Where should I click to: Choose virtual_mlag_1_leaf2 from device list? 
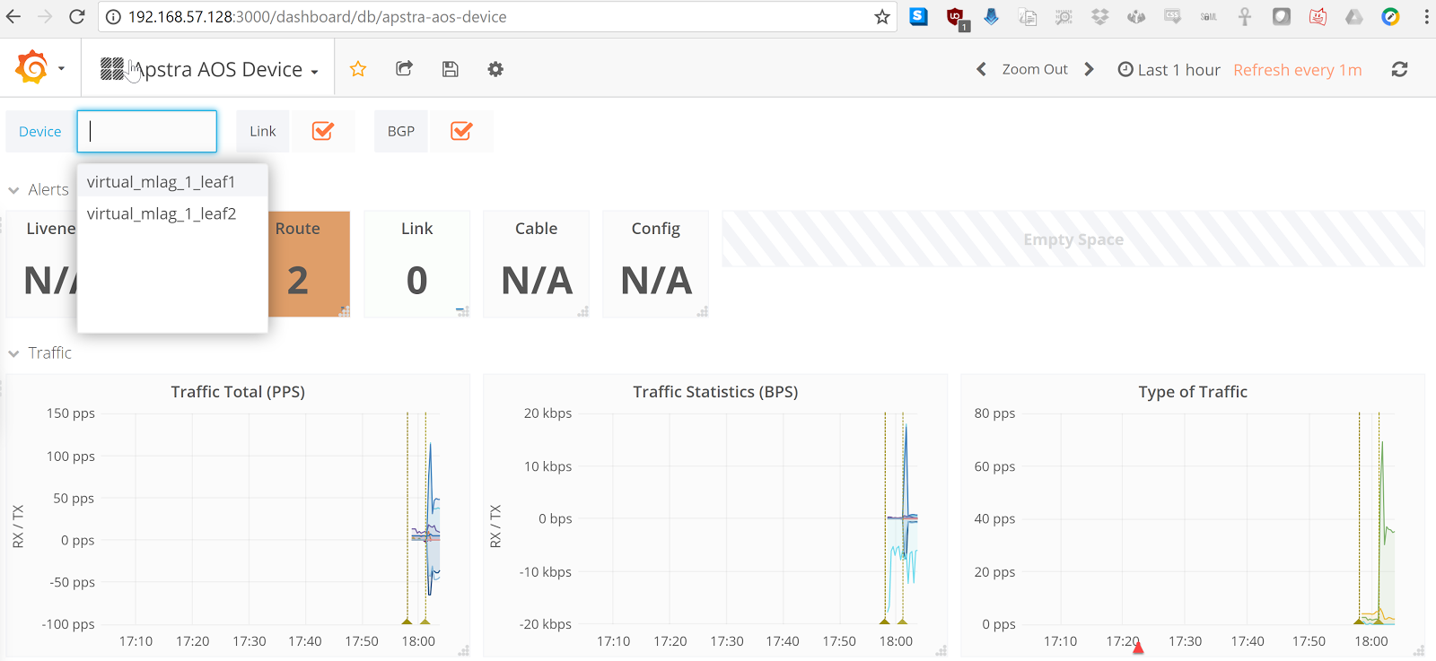click(x=162, y=213)
